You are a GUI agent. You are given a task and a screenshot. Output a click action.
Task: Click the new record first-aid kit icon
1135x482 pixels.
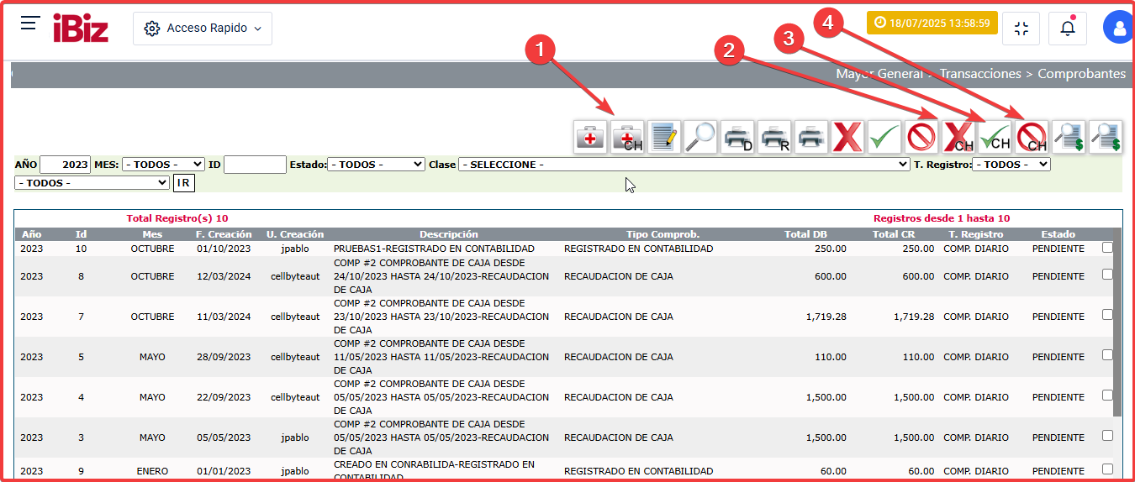tap(591, 137)
